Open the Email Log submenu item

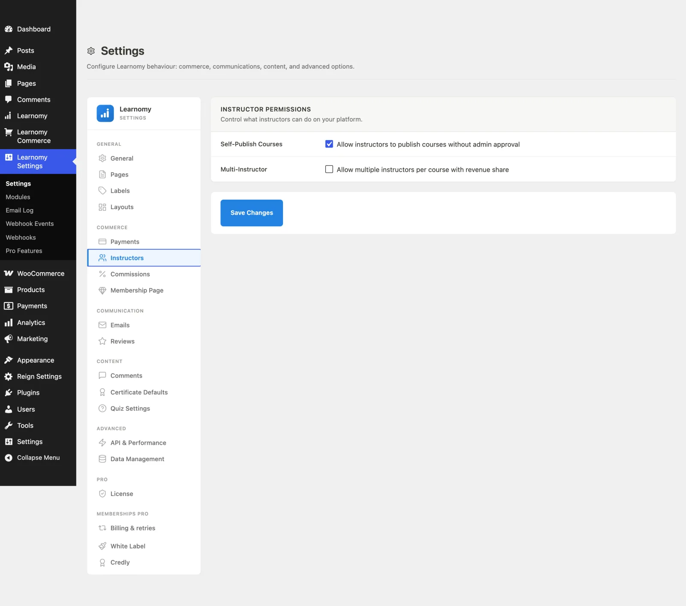click(19, 210)
